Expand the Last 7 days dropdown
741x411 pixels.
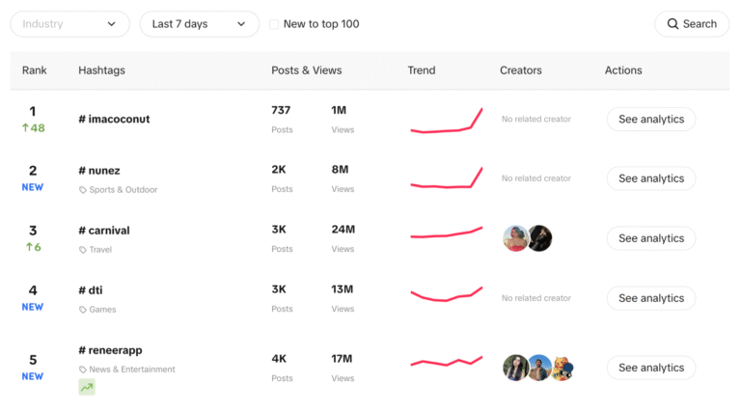[x=199, y=24]
